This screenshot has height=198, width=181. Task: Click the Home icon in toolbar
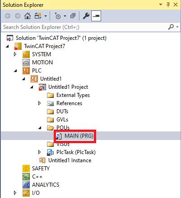coord(28,16)
